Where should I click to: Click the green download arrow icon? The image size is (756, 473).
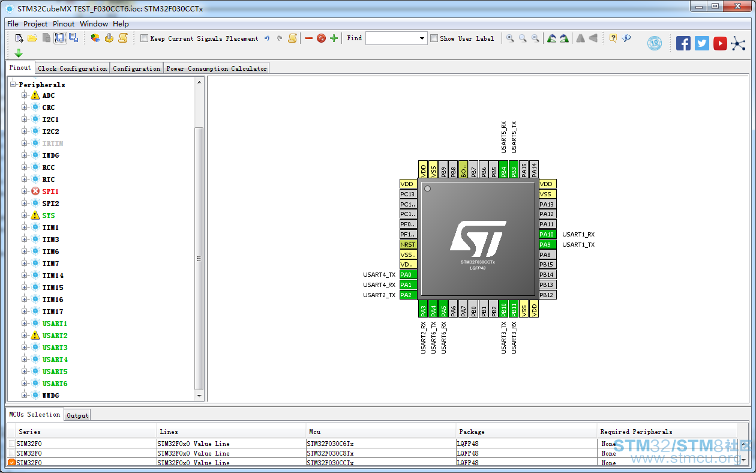(x=19, y=53)
